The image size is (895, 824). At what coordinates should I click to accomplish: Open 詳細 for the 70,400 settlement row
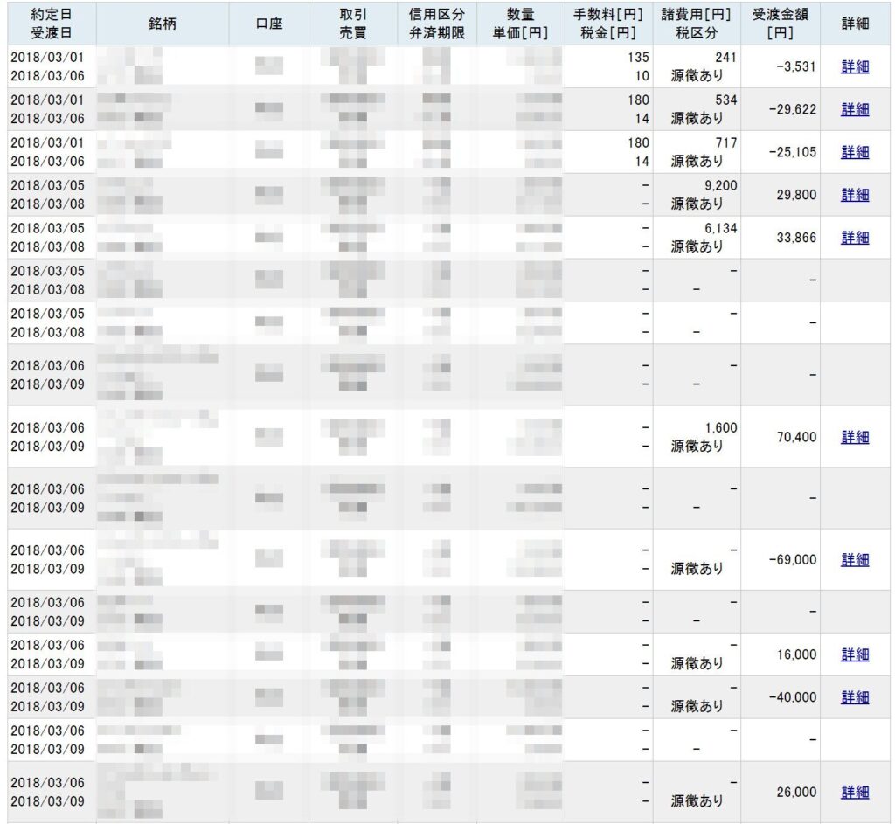pos(855,436)
